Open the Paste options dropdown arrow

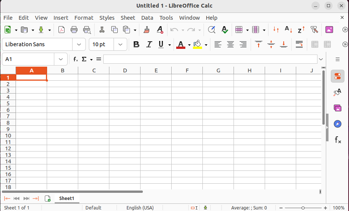pos(135,30)
